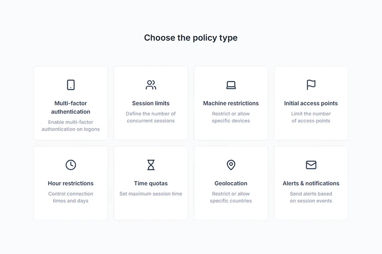This screenshot has width=382, height=254.
Task: Click 'Define the number of concurrent sessions' description
Action: click(x=151, y=117)
